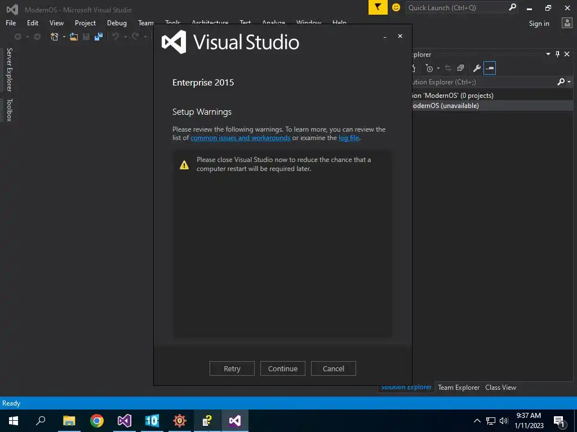Click the Navigate Backward icon
The image size is (577, 432).
click(x=17, y=37)
